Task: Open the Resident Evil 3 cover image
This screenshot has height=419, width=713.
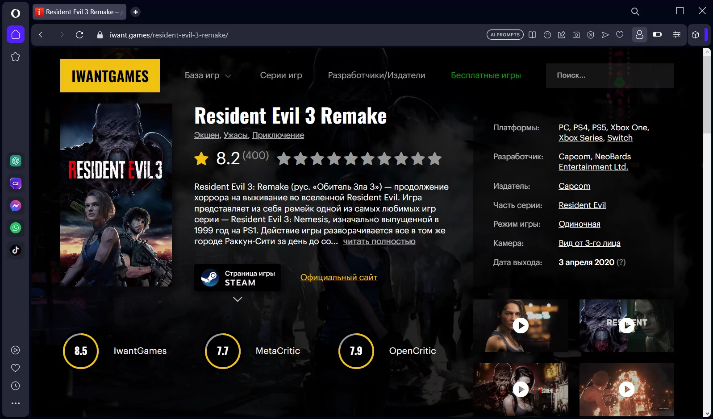Action: tap(116, 195)
